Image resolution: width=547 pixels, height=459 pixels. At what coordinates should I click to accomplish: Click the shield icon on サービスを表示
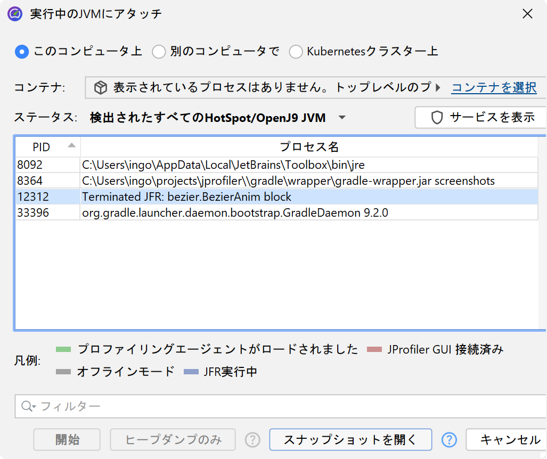pos(437,118)
